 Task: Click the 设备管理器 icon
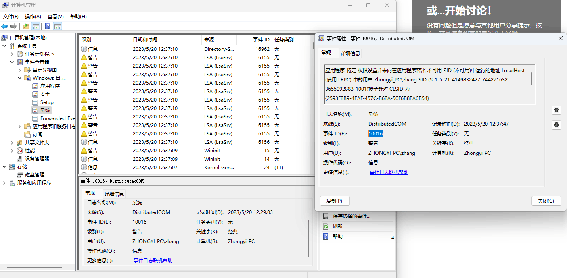click(x=20, y=159)
